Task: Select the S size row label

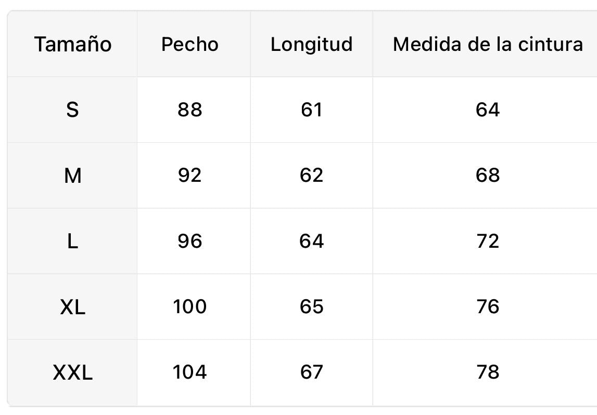Action: [x=72, y=110]
